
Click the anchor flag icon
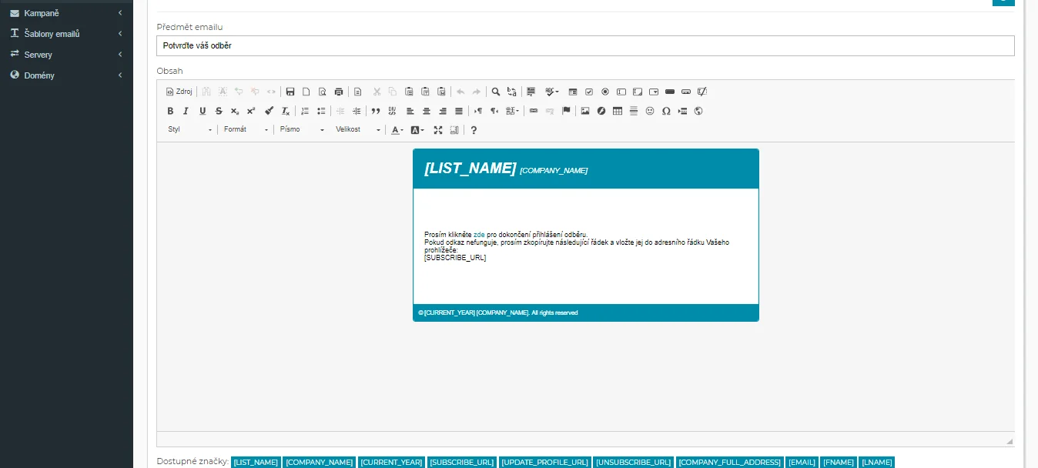(566, 111)
